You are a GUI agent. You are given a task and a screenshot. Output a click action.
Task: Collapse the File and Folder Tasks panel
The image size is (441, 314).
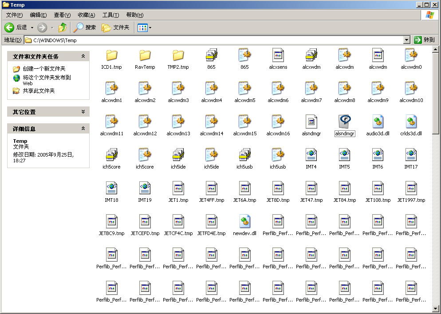click(x=83, y=56)
